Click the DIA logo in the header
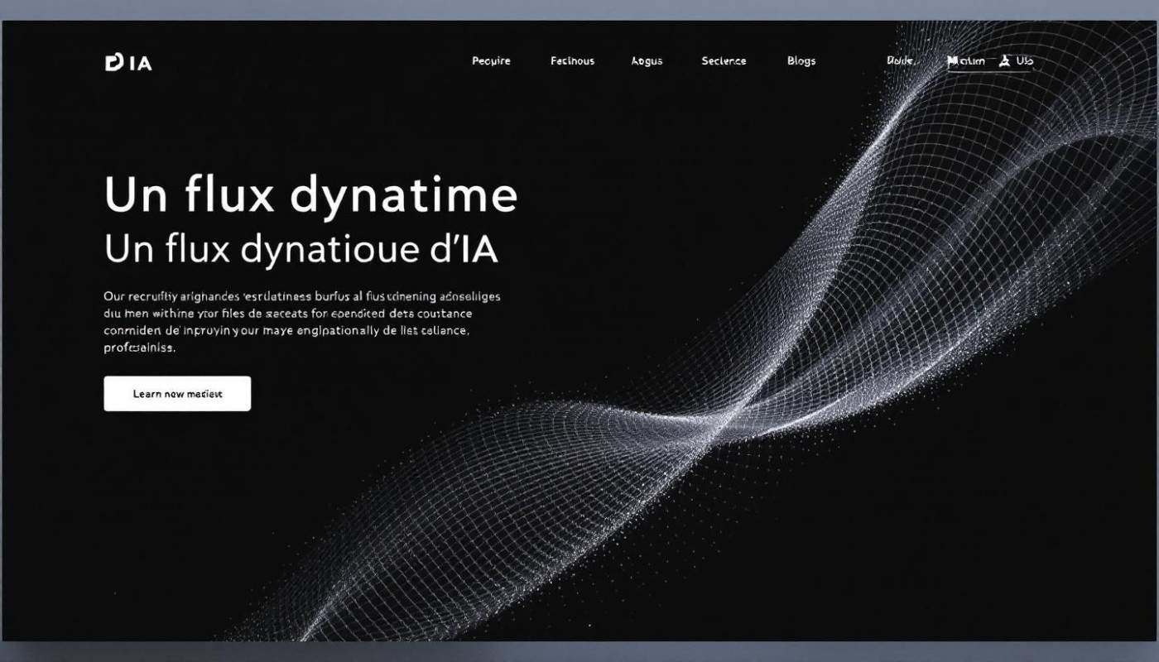This screenshot has height=662, width=1159. tap(128, 63)
